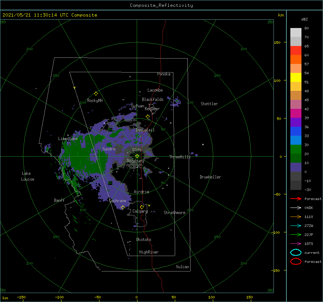Click the white 04DK arrow icon
323x302 pixels.
pos(296,208)
